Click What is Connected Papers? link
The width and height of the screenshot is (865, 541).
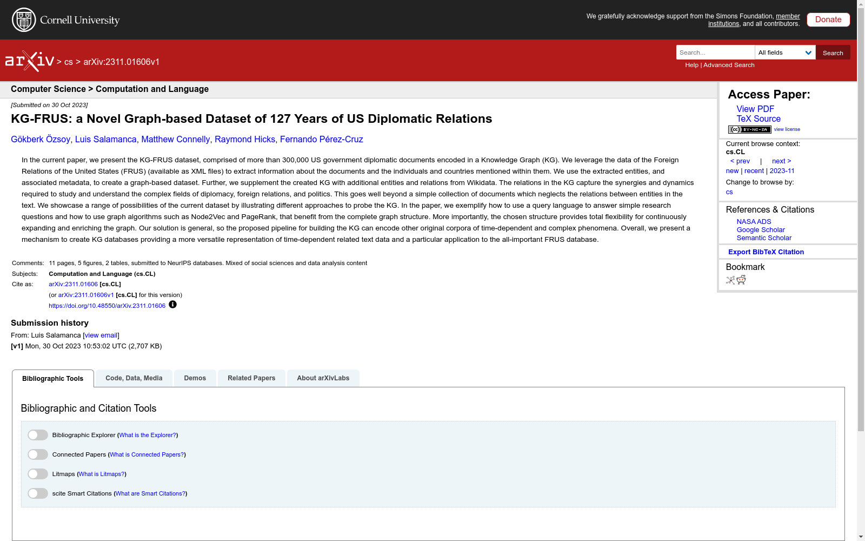tap(147, 454)
